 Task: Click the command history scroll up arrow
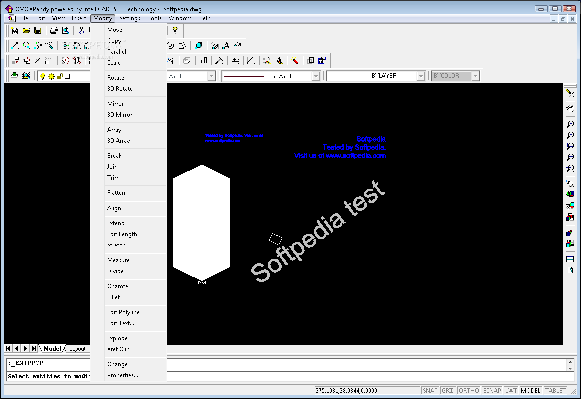[x=570, y=362]
